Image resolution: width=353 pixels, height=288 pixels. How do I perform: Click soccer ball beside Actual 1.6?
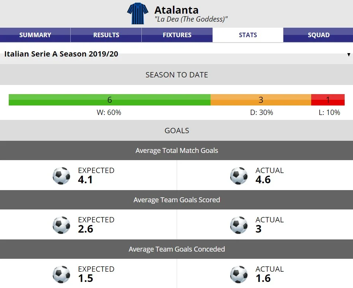tap(239, 274)
